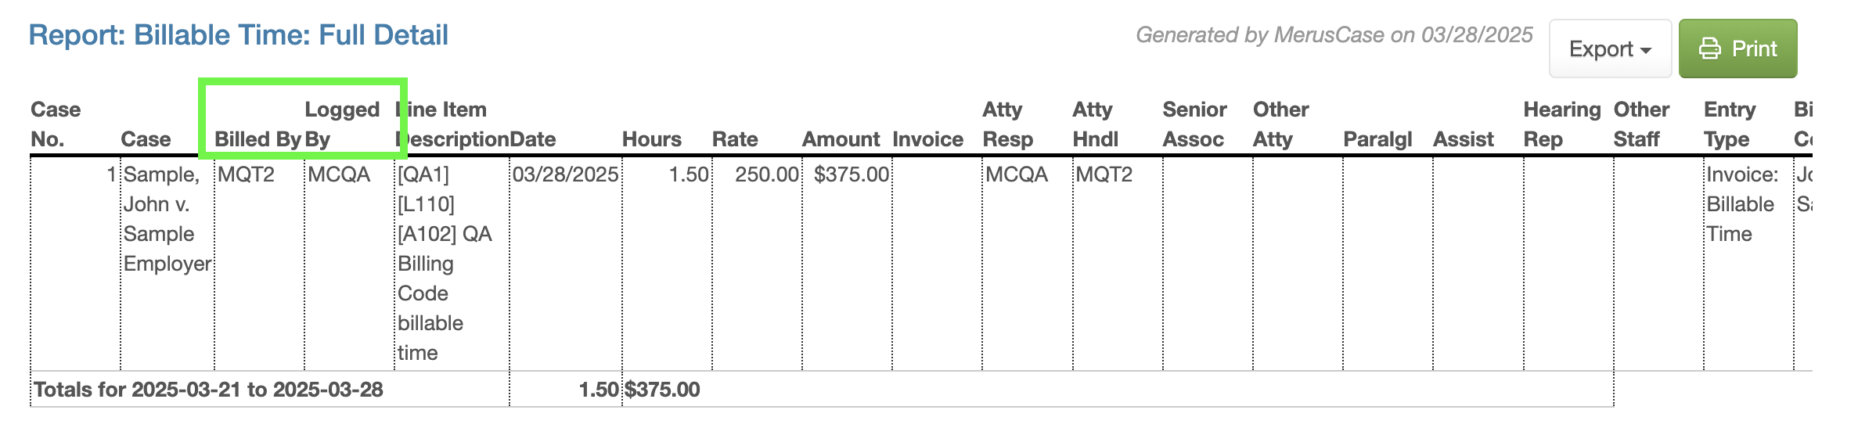Viewport: 1858px width, 435px height.
Task: Click the Invoice column header
Action: coord(928,139)
